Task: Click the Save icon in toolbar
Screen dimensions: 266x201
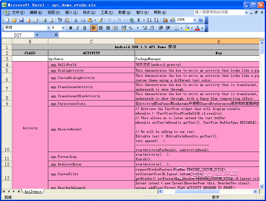Action: coord(21,20)
